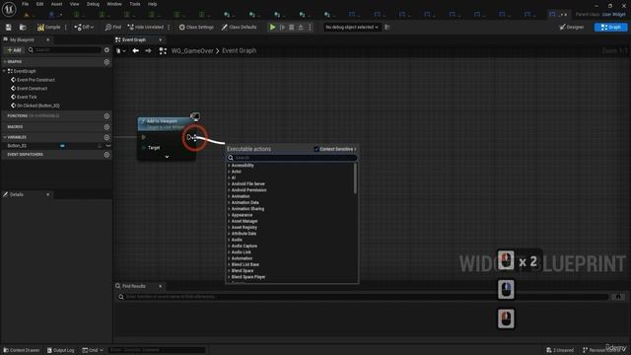631x355 pixels.
Task: Open the Asset menu
Action: [56, 4]
